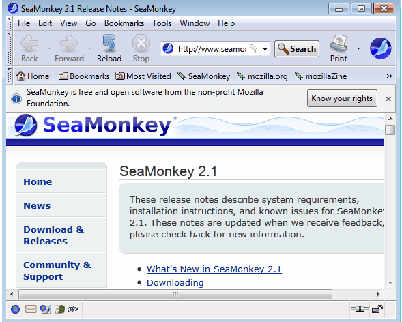
Task: Open What's New in SeaMonkey 2.1 link
Action: point(214,269)
